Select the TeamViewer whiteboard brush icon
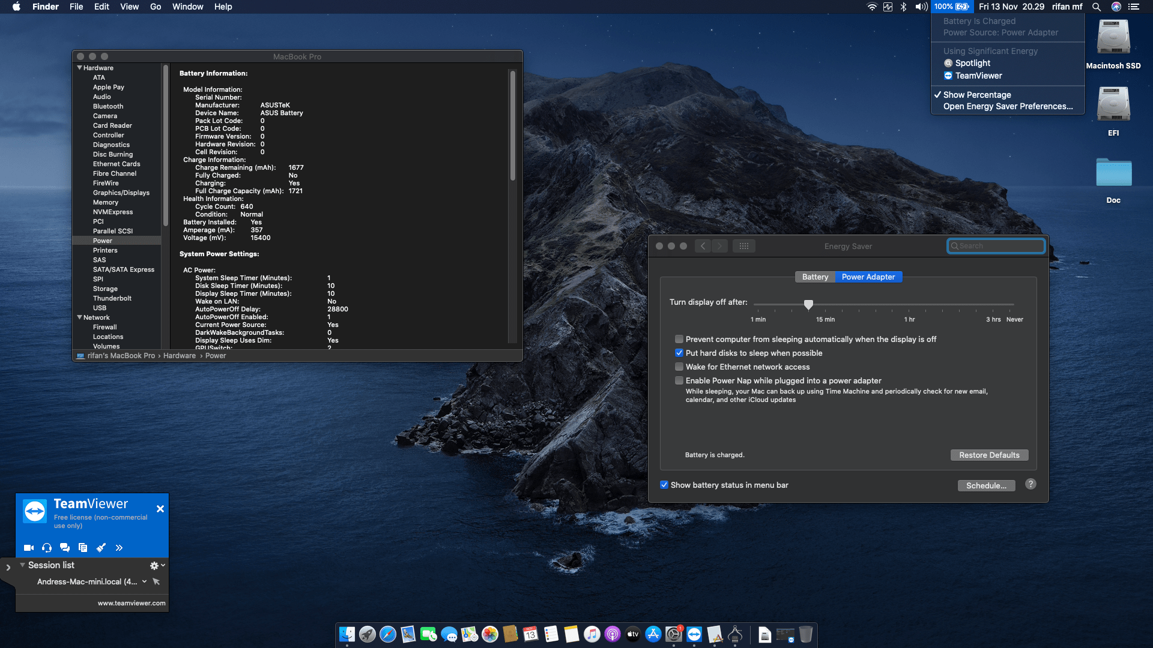 pyautogui.click(x=101, y=547)
